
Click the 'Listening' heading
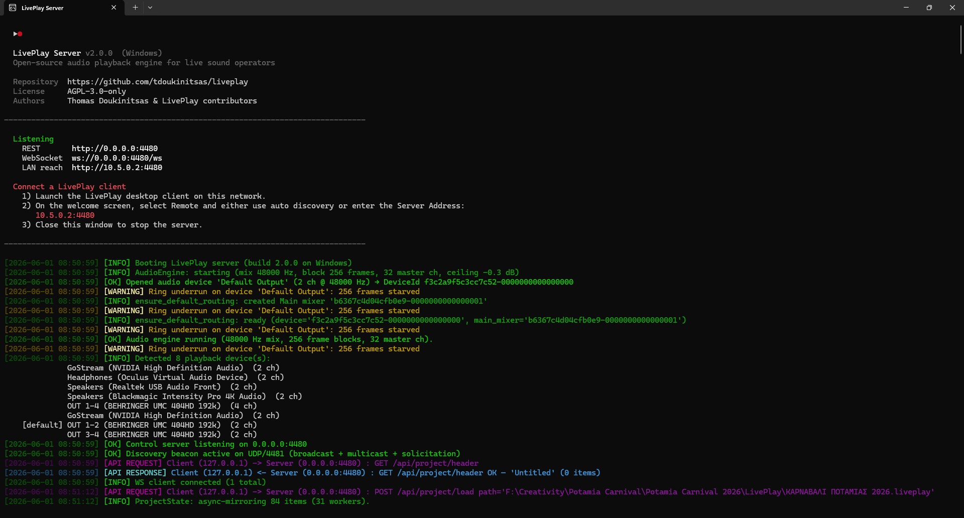tap(33, 139)
